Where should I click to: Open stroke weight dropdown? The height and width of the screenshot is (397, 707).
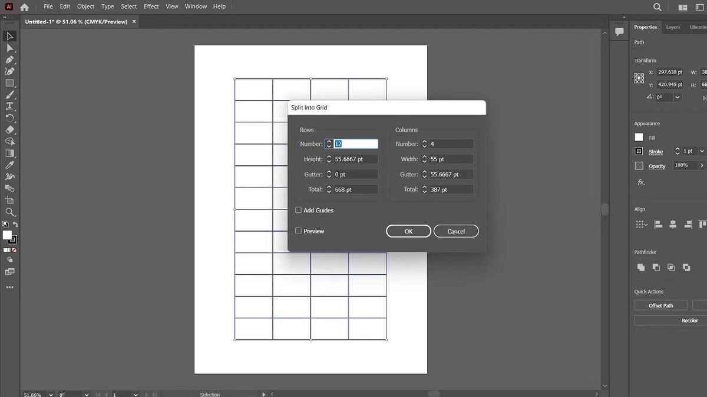coord(702,151)
